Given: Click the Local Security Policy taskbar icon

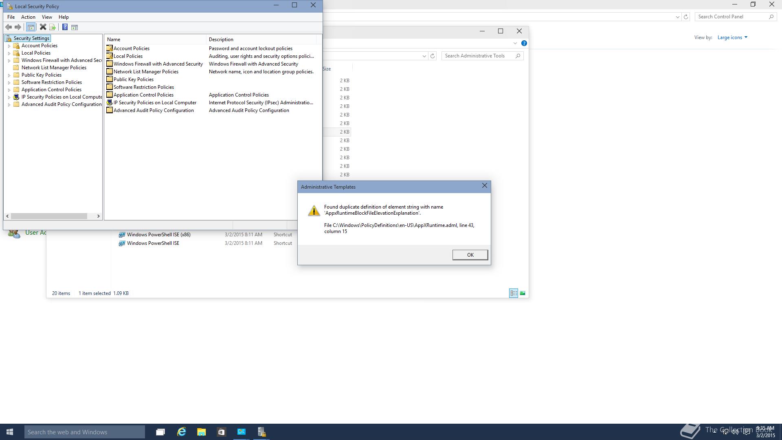Looking at the screenshot, I should click(261, 432).
